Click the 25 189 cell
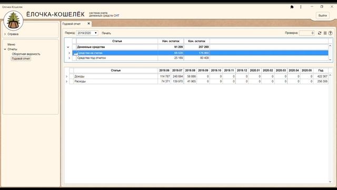This screenshot has height=190, width=337. 171,58
